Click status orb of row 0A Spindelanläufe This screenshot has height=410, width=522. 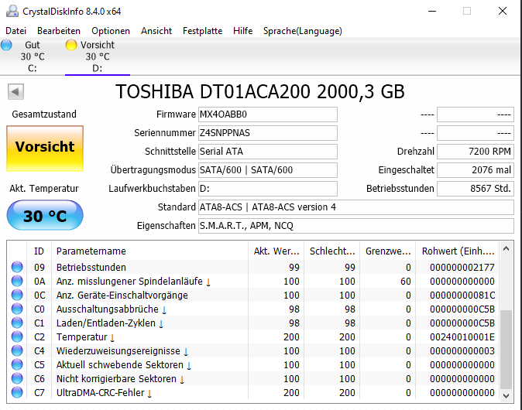click(17, 281)
